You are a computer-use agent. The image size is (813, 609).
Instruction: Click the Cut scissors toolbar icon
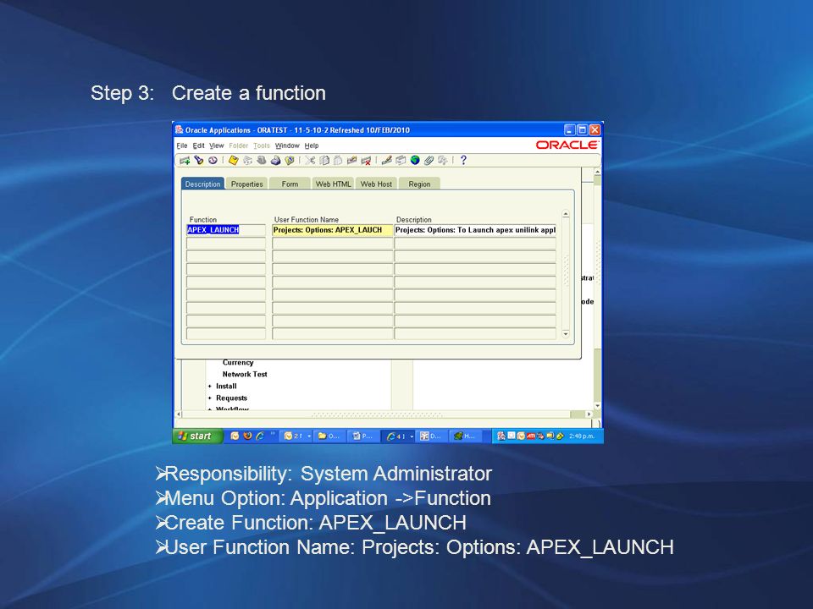tap(310, 161)
